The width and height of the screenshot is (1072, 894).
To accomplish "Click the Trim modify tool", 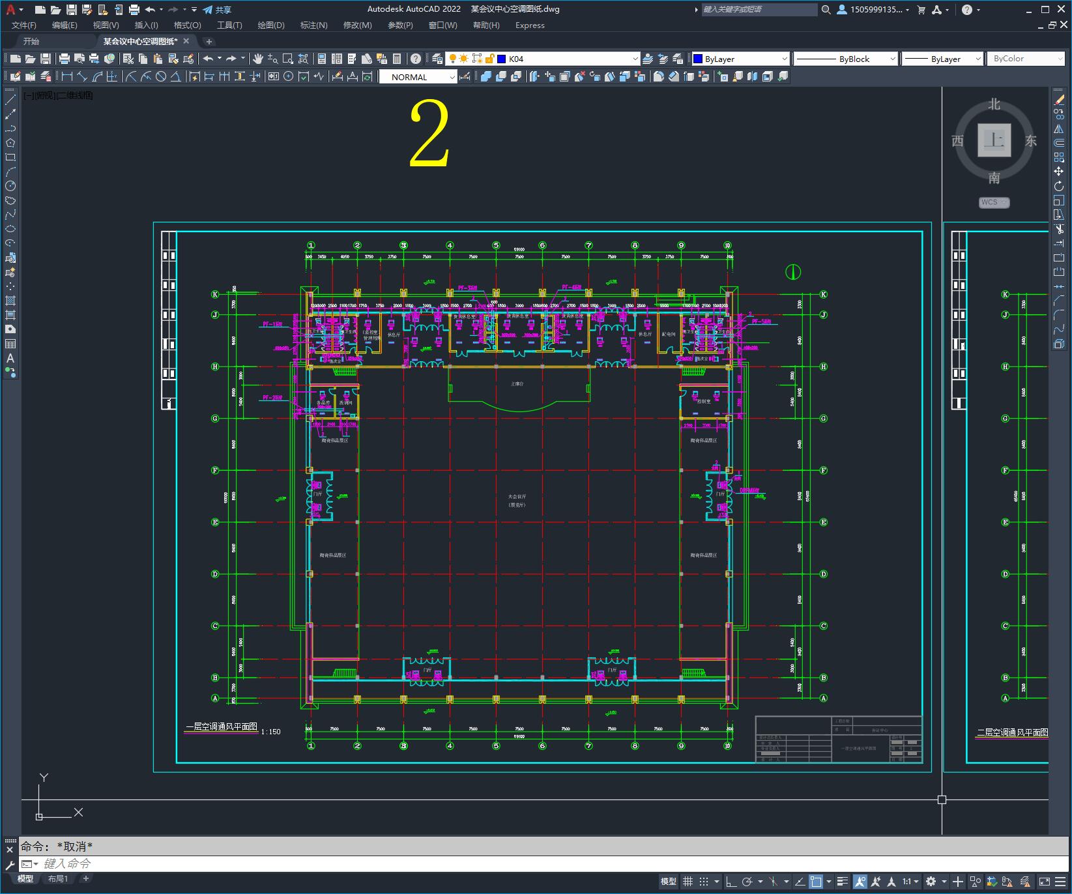I will (1059, 229).
